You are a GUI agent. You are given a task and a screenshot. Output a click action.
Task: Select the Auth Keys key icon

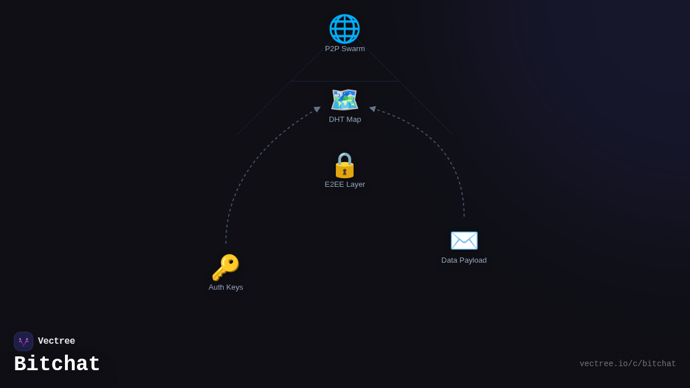(x=225, y=267)
